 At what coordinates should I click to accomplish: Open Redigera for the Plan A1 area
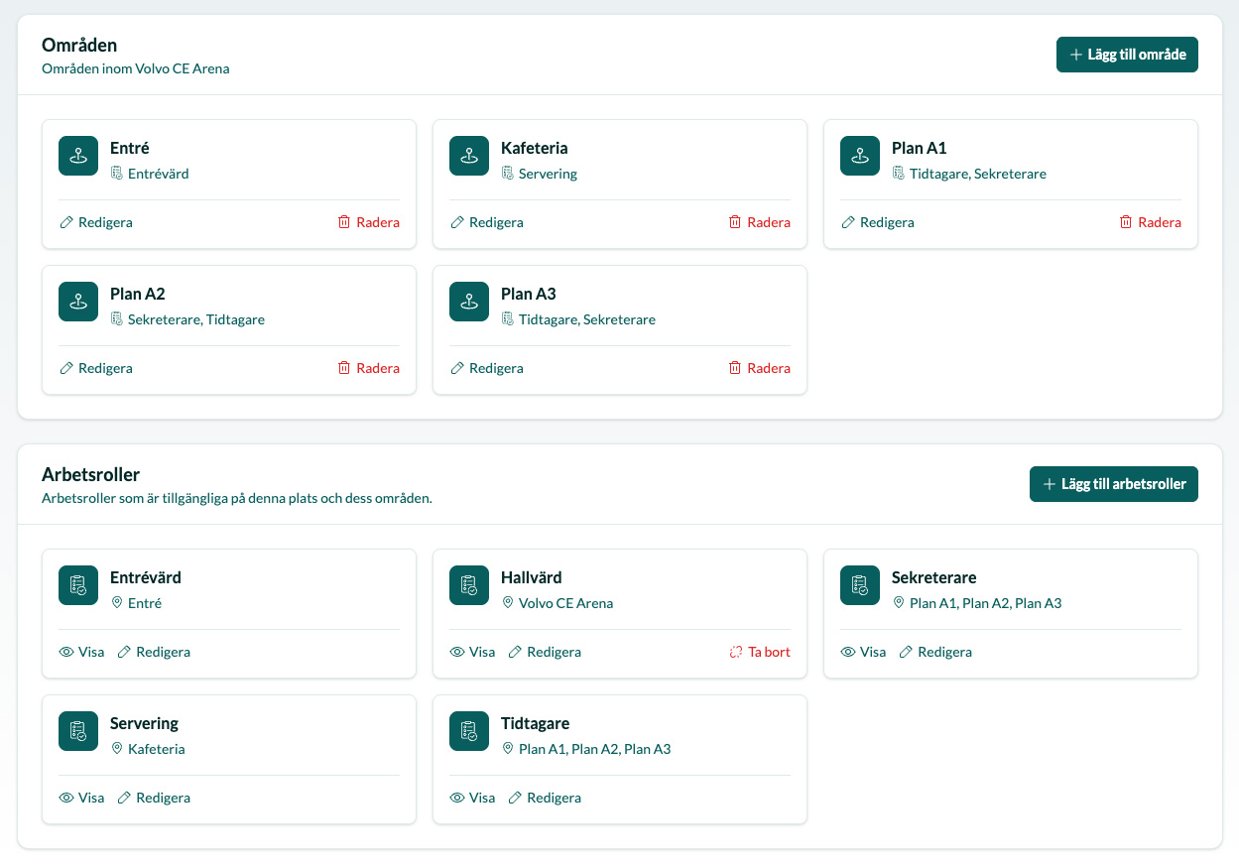click(x=878, y=222)
